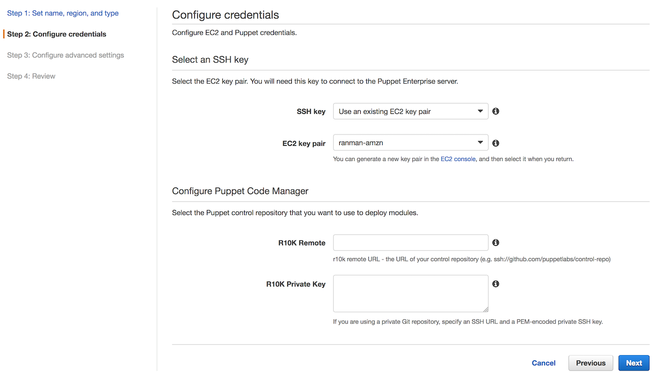Select Step 2: Configure credentials
Image resolution: width=654 pixels, height=374 pixels.
tap(57, 34)
